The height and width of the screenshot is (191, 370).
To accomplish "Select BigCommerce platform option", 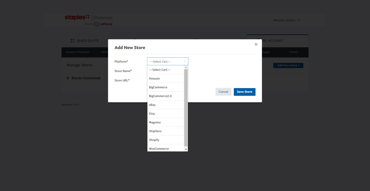I will [166, 87].
